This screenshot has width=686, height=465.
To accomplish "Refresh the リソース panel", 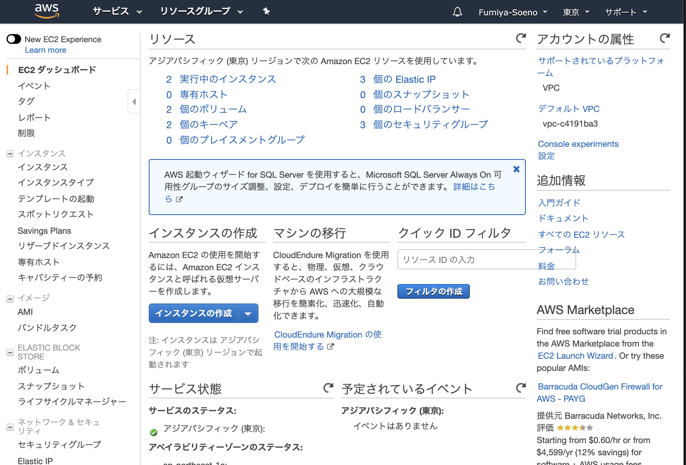I will 521,38.
